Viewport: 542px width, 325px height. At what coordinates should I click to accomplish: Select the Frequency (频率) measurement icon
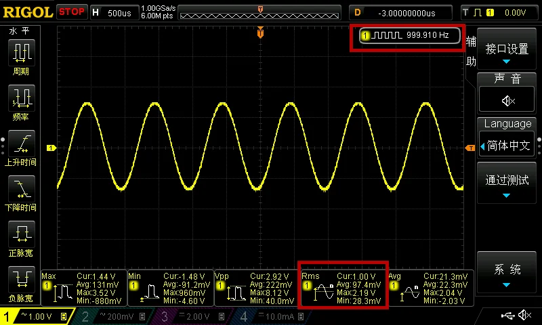point(22,98)
